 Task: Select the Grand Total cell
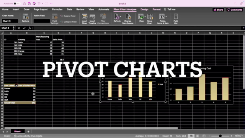11,103
